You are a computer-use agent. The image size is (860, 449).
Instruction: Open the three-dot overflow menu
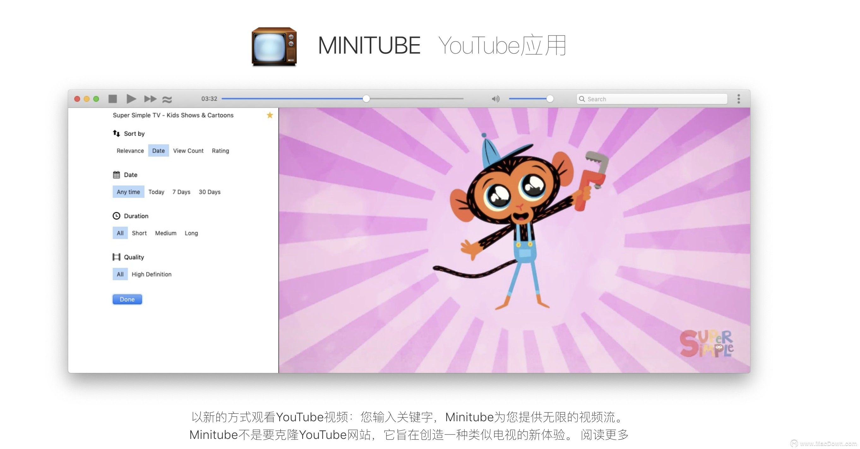pos(739,99)
